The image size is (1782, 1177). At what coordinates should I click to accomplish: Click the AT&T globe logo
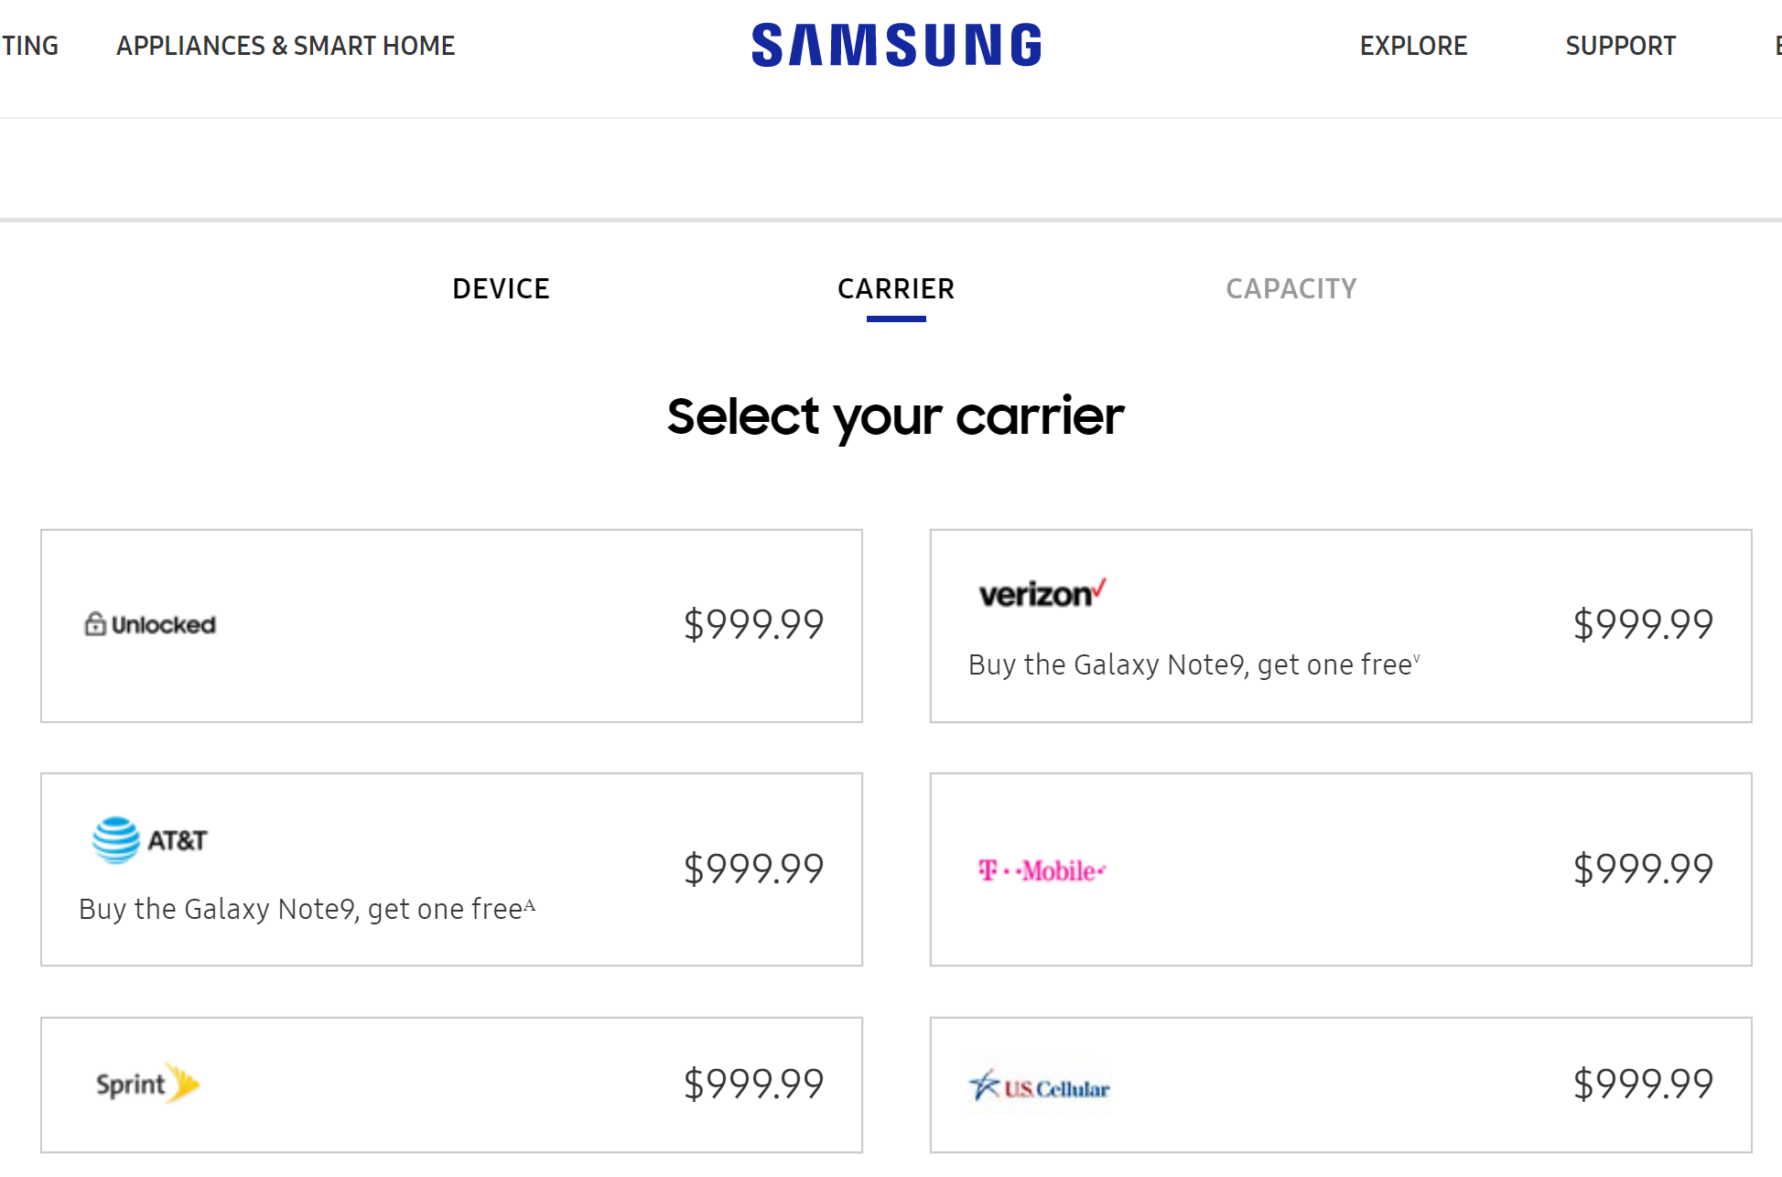pyautogui.click(x=116, y=839)
